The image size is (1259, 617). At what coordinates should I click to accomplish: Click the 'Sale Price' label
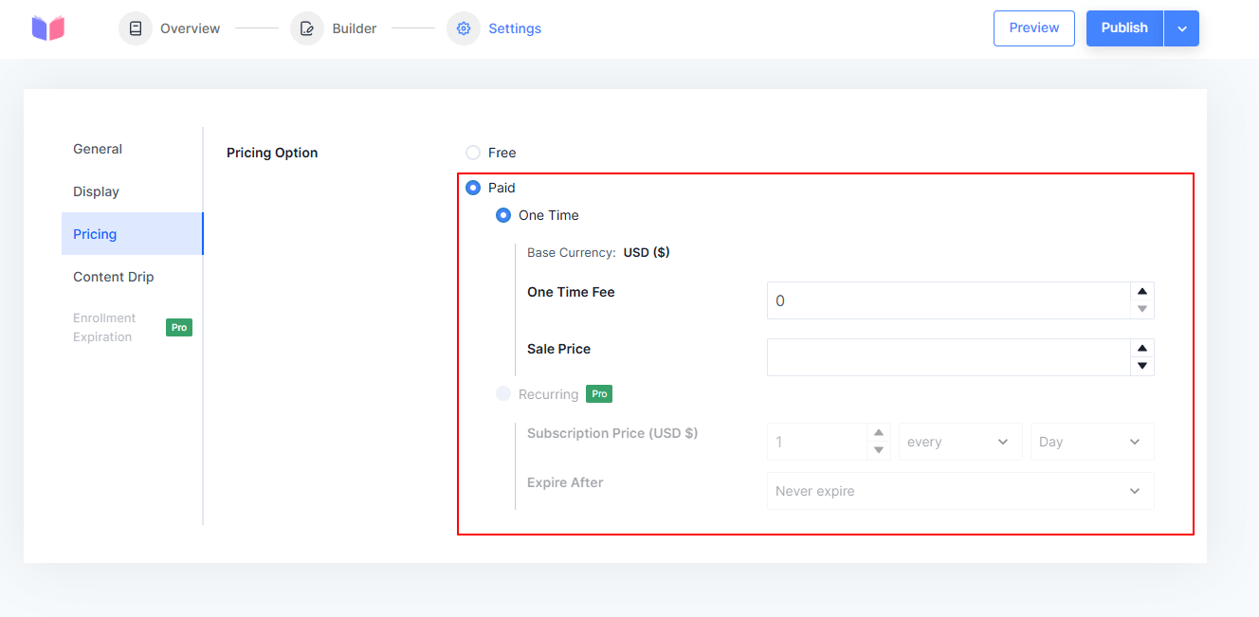pos(558,349)
